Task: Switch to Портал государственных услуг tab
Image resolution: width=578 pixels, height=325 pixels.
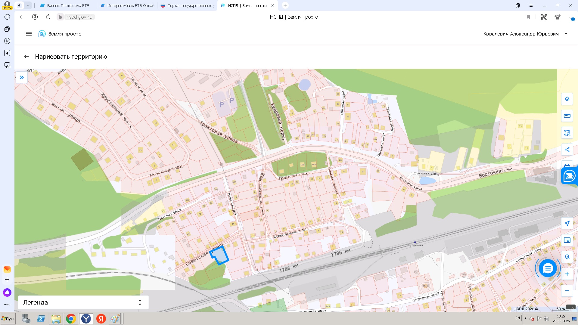Action: [x=187, y=5]
